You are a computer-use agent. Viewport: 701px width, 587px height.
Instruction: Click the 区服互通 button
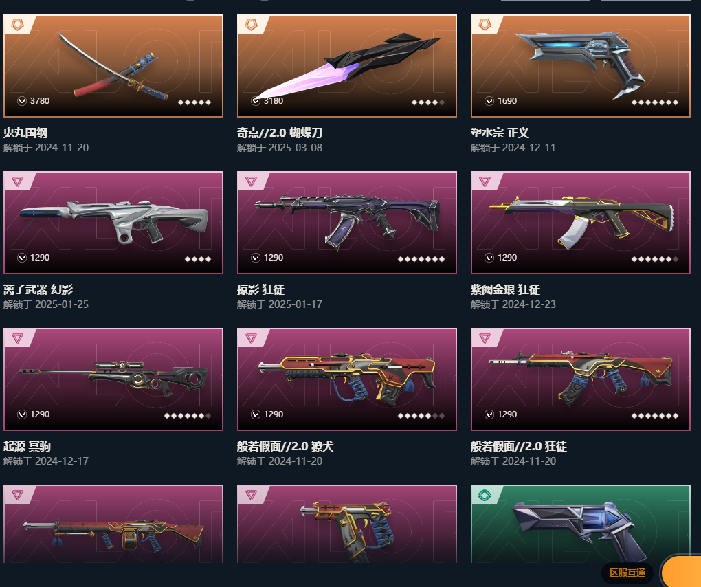click(627, 573)
